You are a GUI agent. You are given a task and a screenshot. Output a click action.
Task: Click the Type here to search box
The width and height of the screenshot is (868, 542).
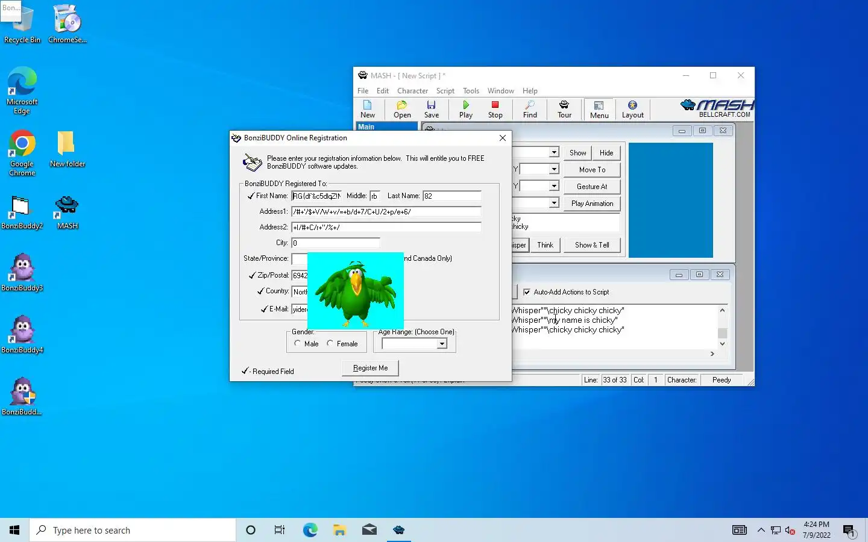[x=133, y=530]
